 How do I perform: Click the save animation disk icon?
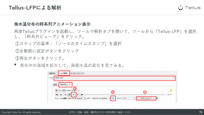tap(157, 98)
